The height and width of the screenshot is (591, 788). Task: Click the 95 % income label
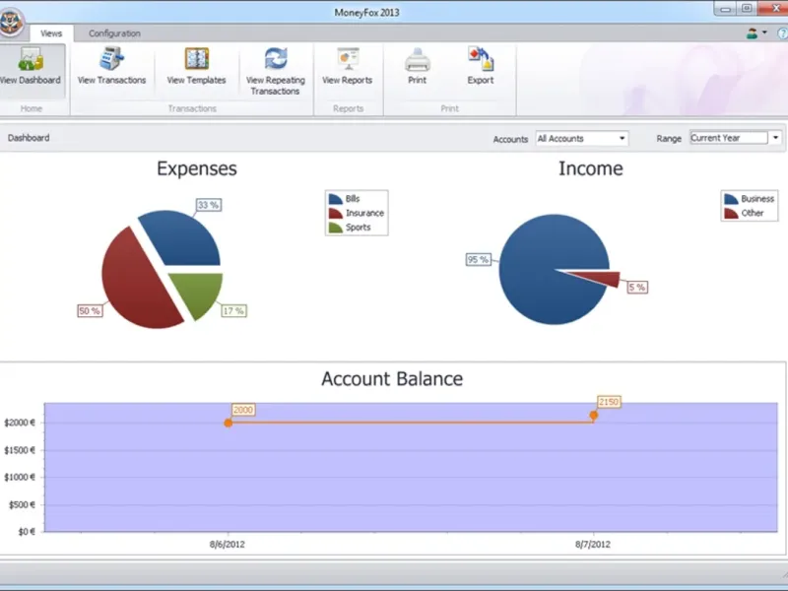click(478, 259)
